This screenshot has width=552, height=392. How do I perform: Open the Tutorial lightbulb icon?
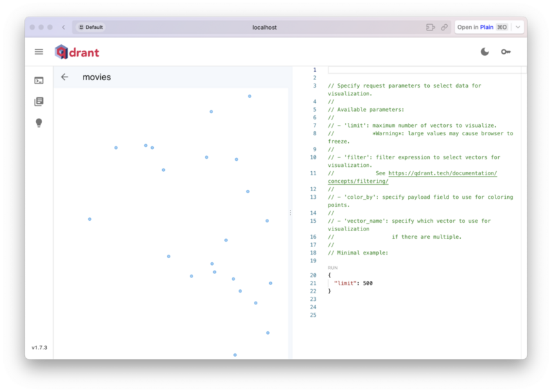(39, 123)
